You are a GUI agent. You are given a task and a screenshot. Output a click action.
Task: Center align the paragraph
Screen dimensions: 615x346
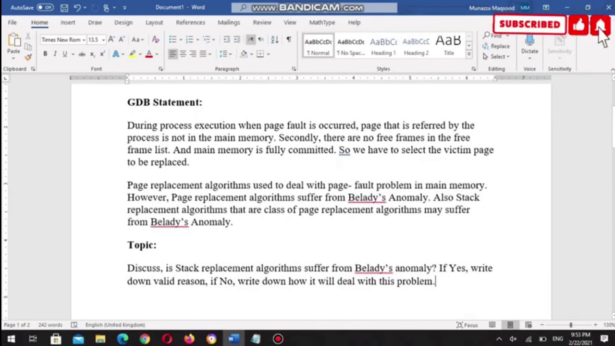point(183,54)
